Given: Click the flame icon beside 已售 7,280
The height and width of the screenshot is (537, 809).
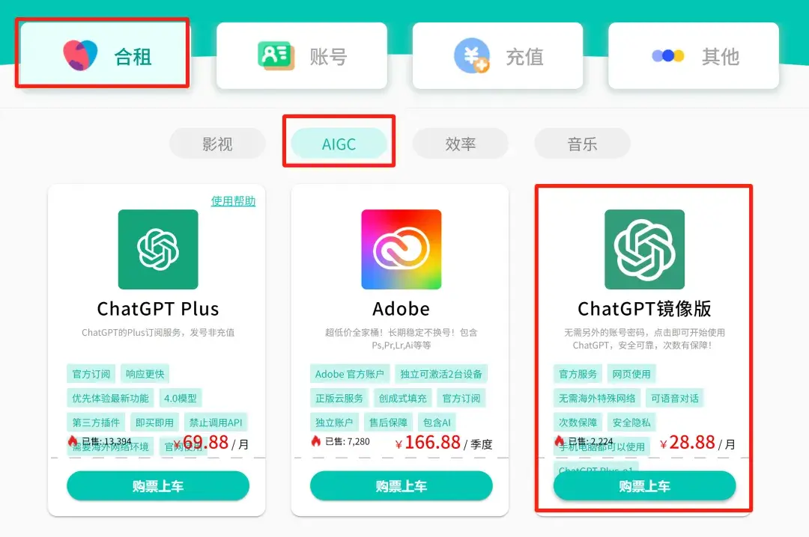Looking at the screenshot, I should [316, 441].
